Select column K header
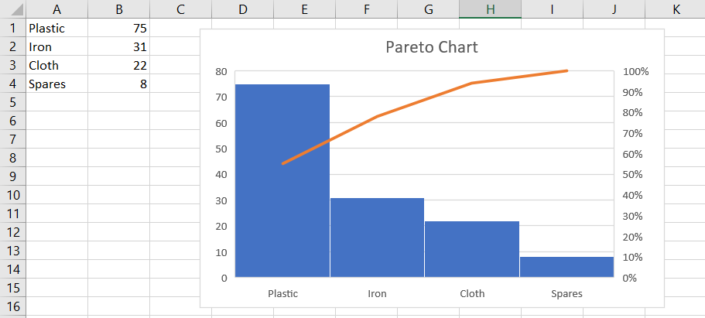 tap(676, 9)
